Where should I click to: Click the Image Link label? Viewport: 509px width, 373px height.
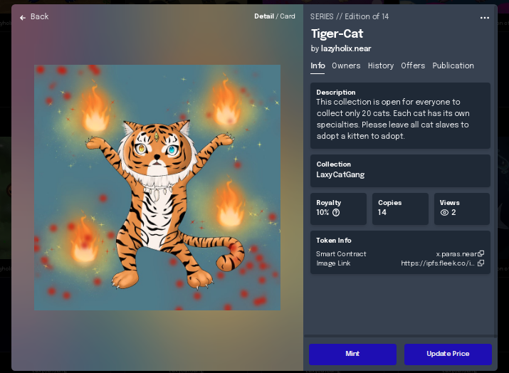click(x=333, y=263)
